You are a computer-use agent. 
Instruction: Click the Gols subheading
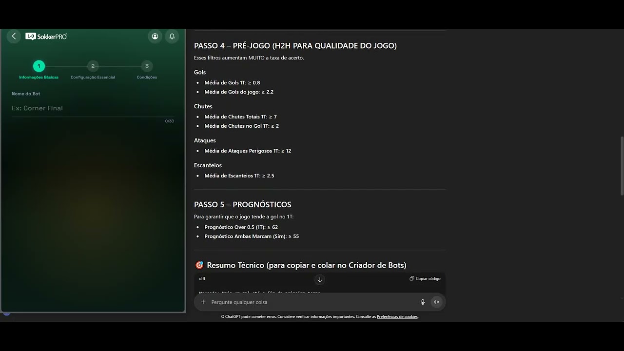pyautogui.click(x=200, y=72)
